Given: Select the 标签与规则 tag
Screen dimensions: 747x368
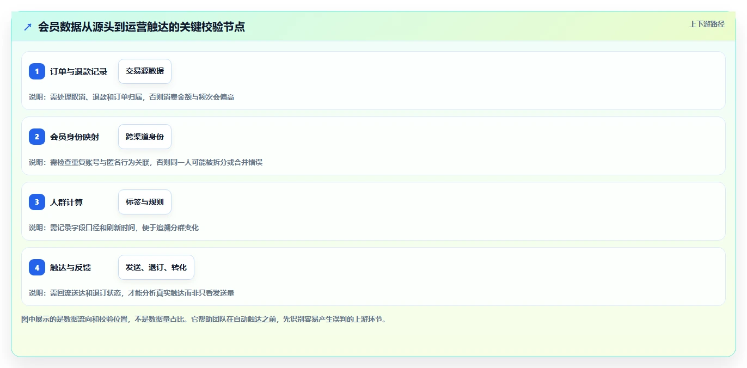Looking at the screenshot, I should tap(145, 202).
